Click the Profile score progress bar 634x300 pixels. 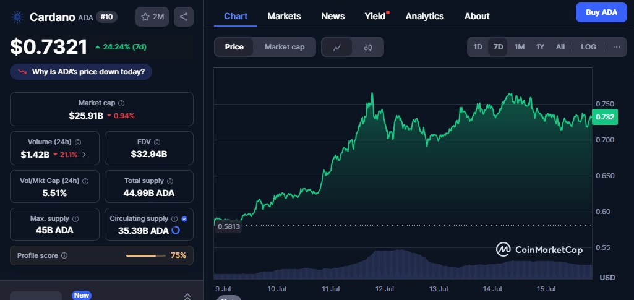pos(145,255)
